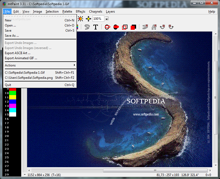Select black palette color 25

[13, 158]
